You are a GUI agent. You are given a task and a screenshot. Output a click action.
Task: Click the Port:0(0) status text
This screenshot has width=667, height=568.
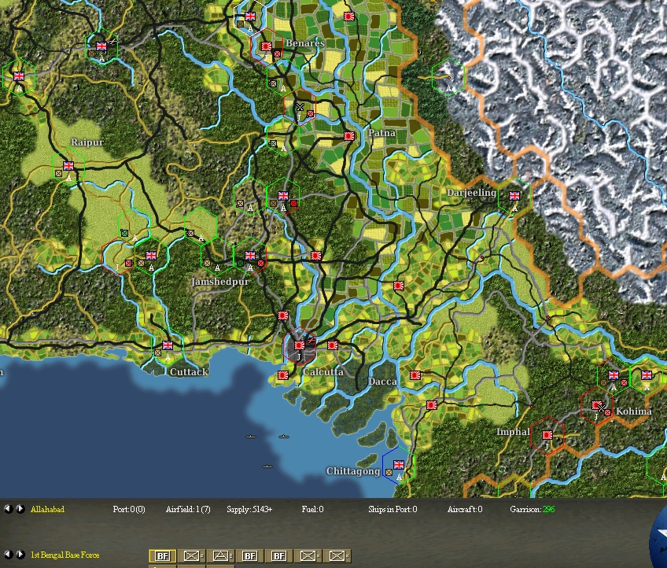pyautogui.click(x=129, y=509)
